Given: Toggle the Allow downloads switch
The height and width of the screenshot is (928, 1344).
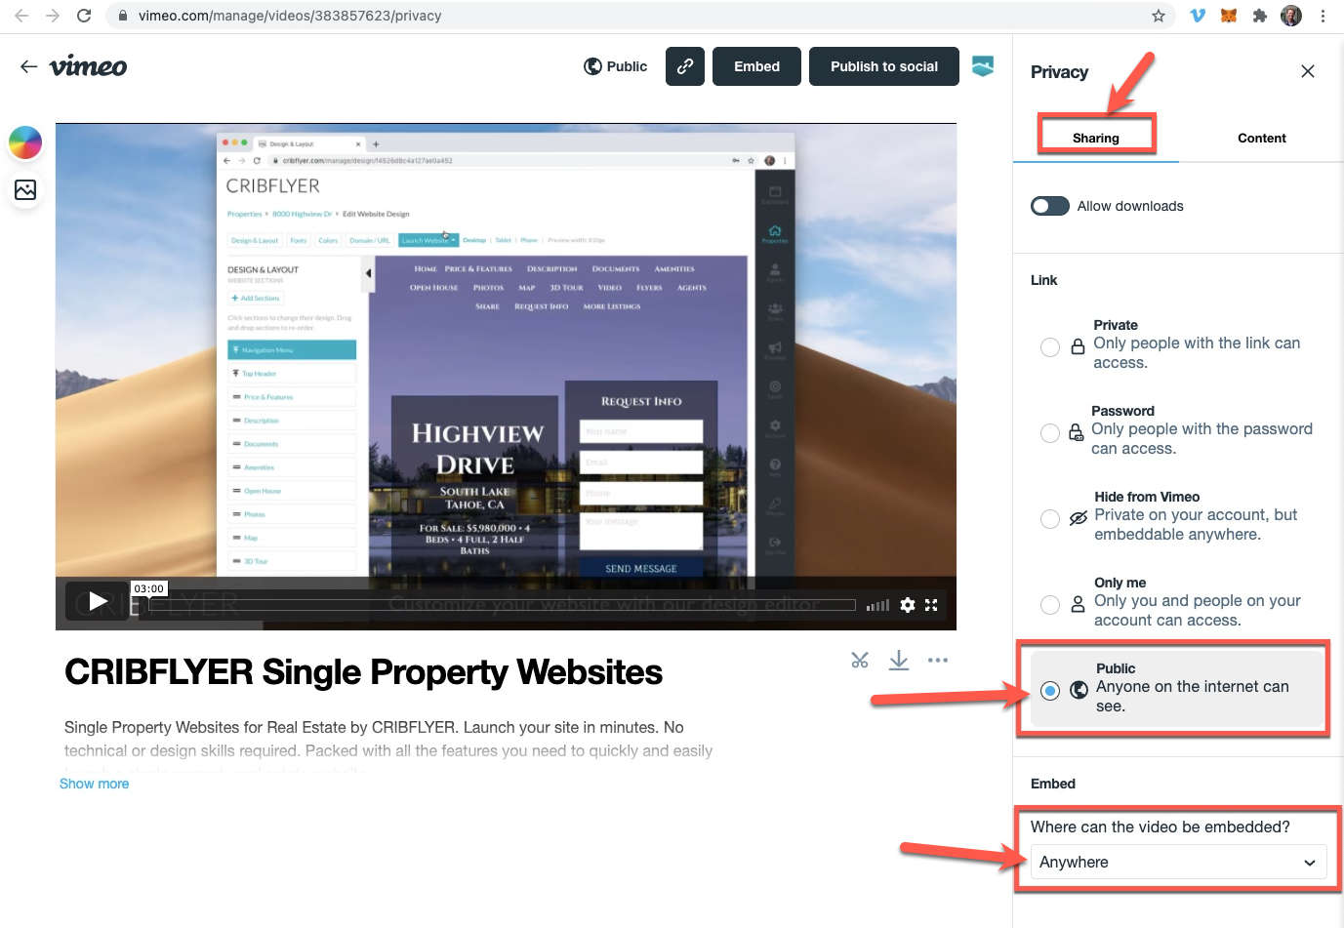Looking at the screenshot, I should click(x=1050, y=206).
